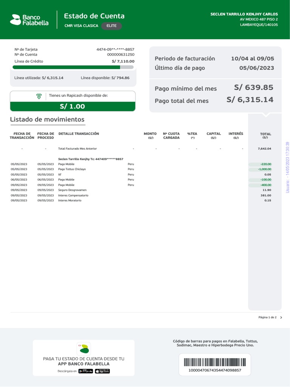
Task: Open the App Store download badge
Action: 102,371
